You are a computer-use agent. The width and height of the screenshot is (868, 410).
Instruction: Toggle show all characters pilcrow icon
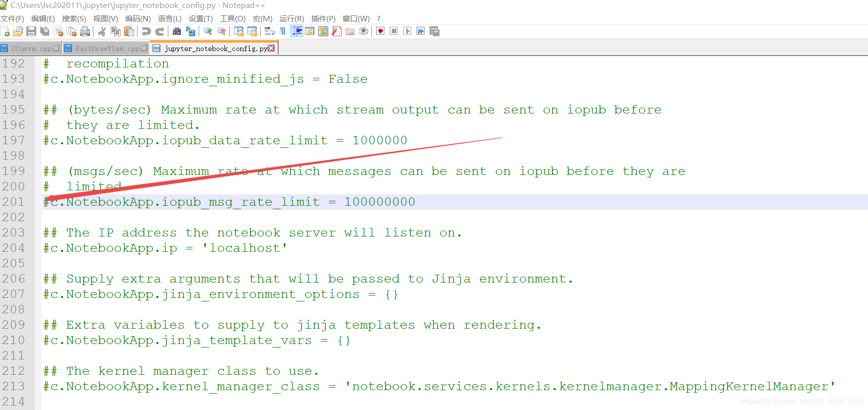point(283,31)
